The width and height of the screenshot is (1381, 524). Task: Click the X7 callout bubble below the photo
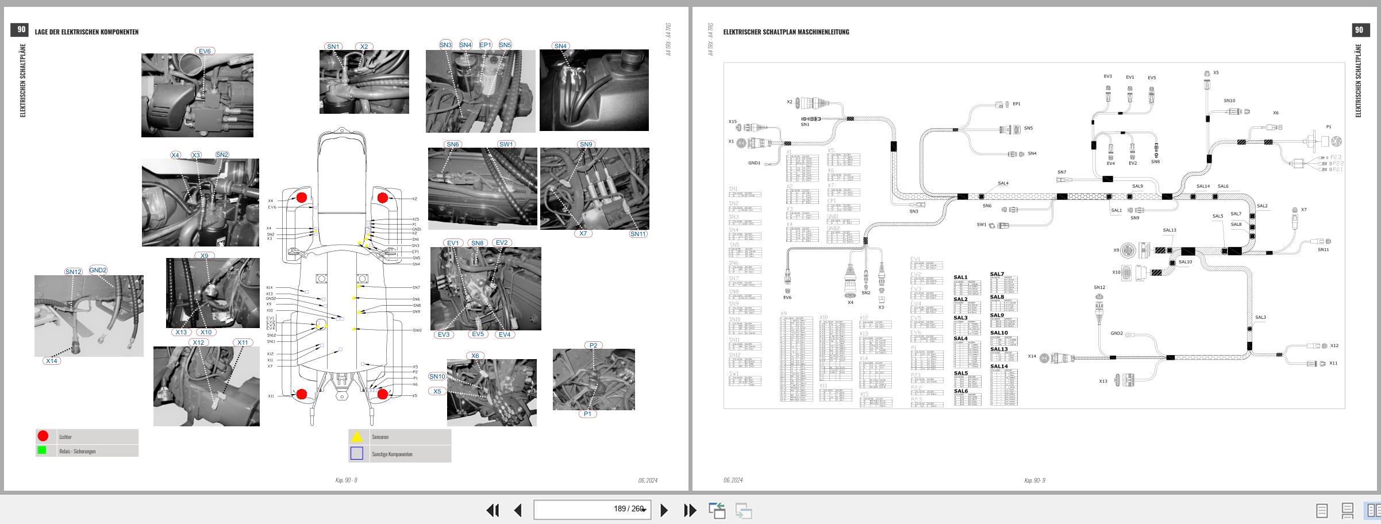583,233
